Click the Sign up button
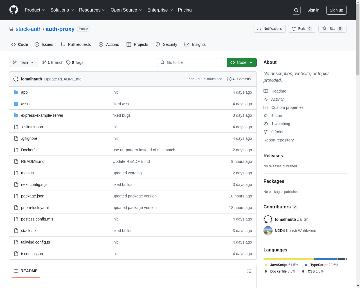This screenshot has width=360, height=288. click(336, 10)
